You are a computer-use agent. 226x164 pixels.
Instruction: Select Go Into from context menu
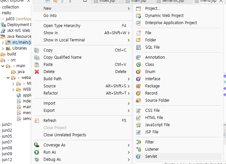[83, 16]
